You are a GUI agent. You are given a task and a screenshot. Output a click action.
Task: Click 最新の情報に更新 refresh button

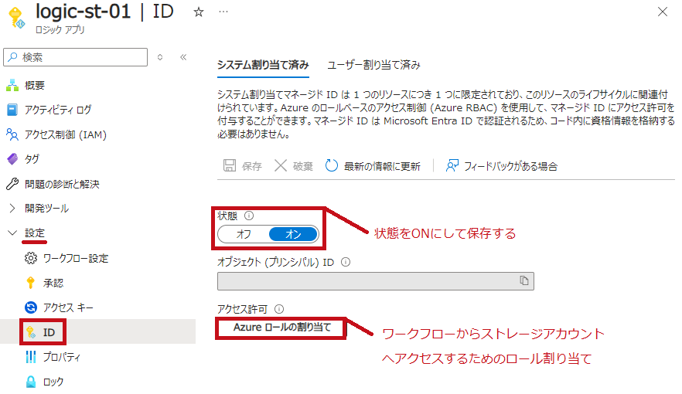click(x=373, y=166)
